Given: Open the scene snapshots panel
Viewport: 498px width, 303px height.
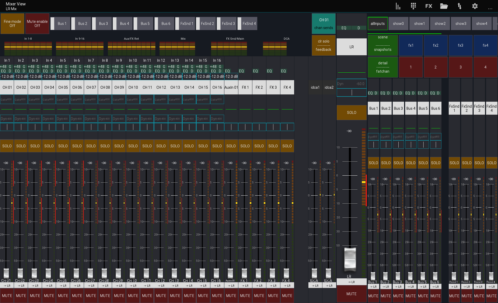Looking at the screenshot, I should pyautogui.click(x=383, y=45).
